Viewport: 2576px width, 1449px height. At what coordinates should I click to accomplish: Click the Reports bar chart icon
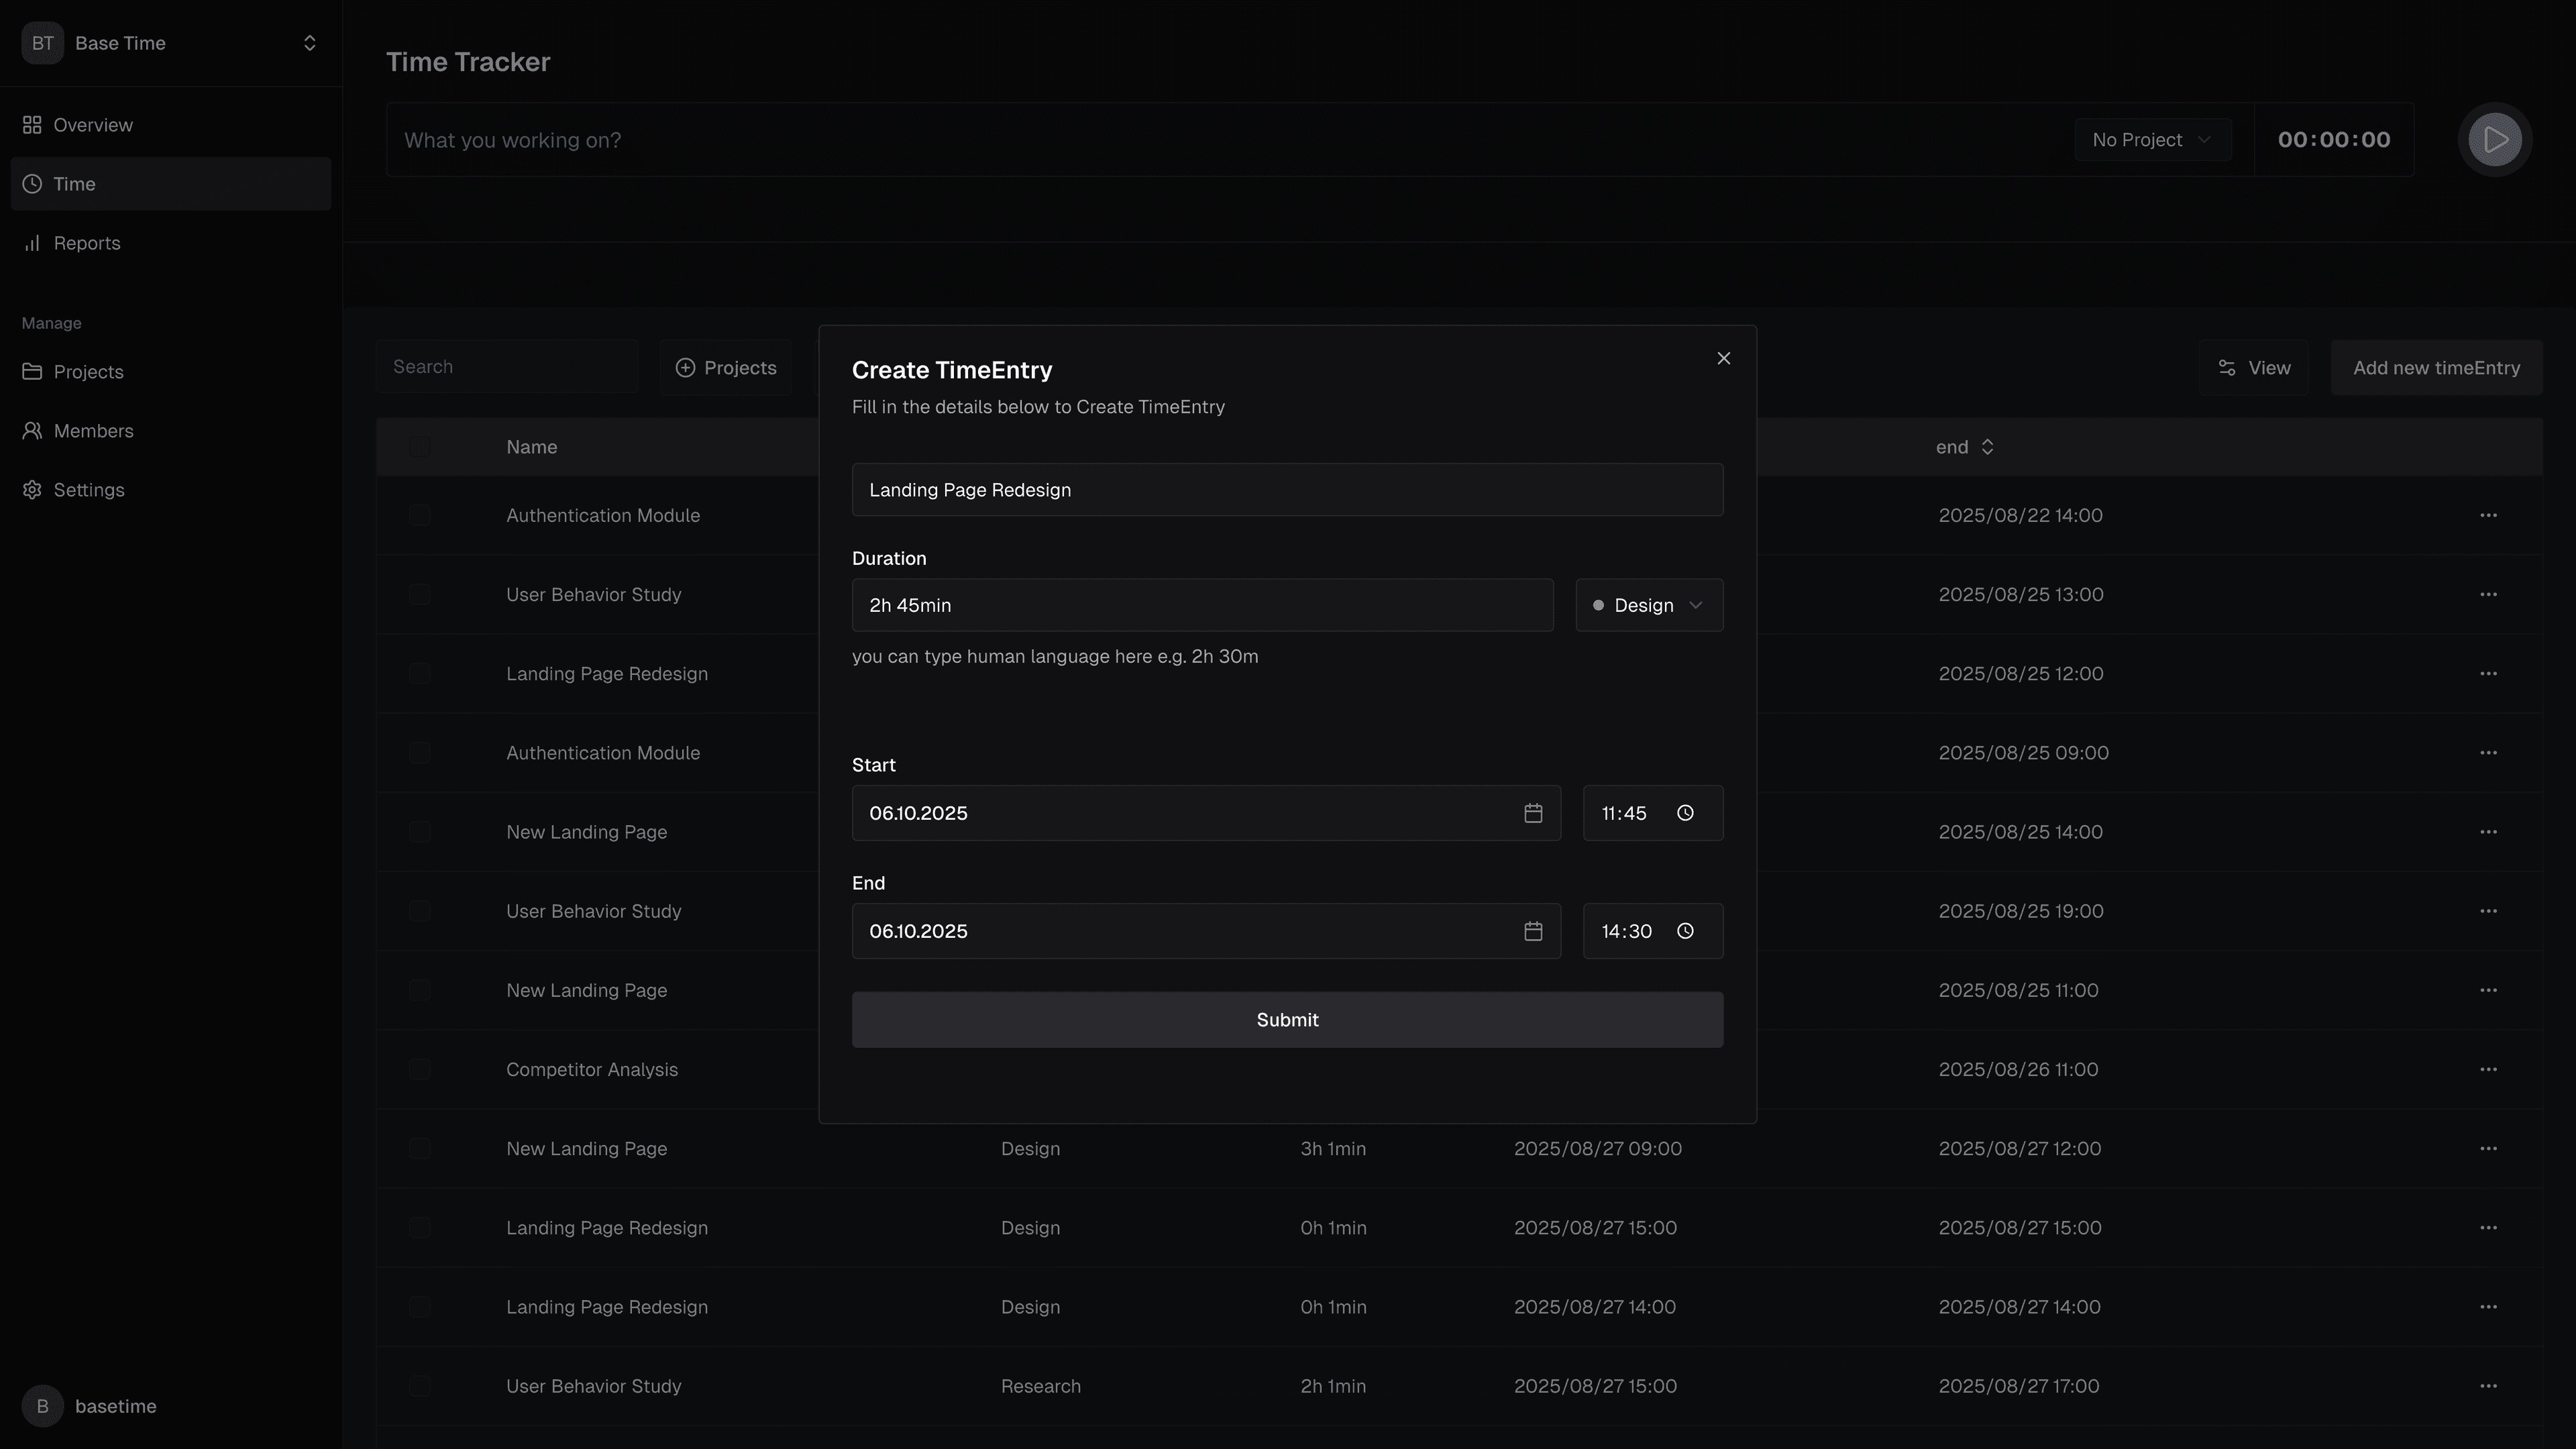(x=32, y=243)
